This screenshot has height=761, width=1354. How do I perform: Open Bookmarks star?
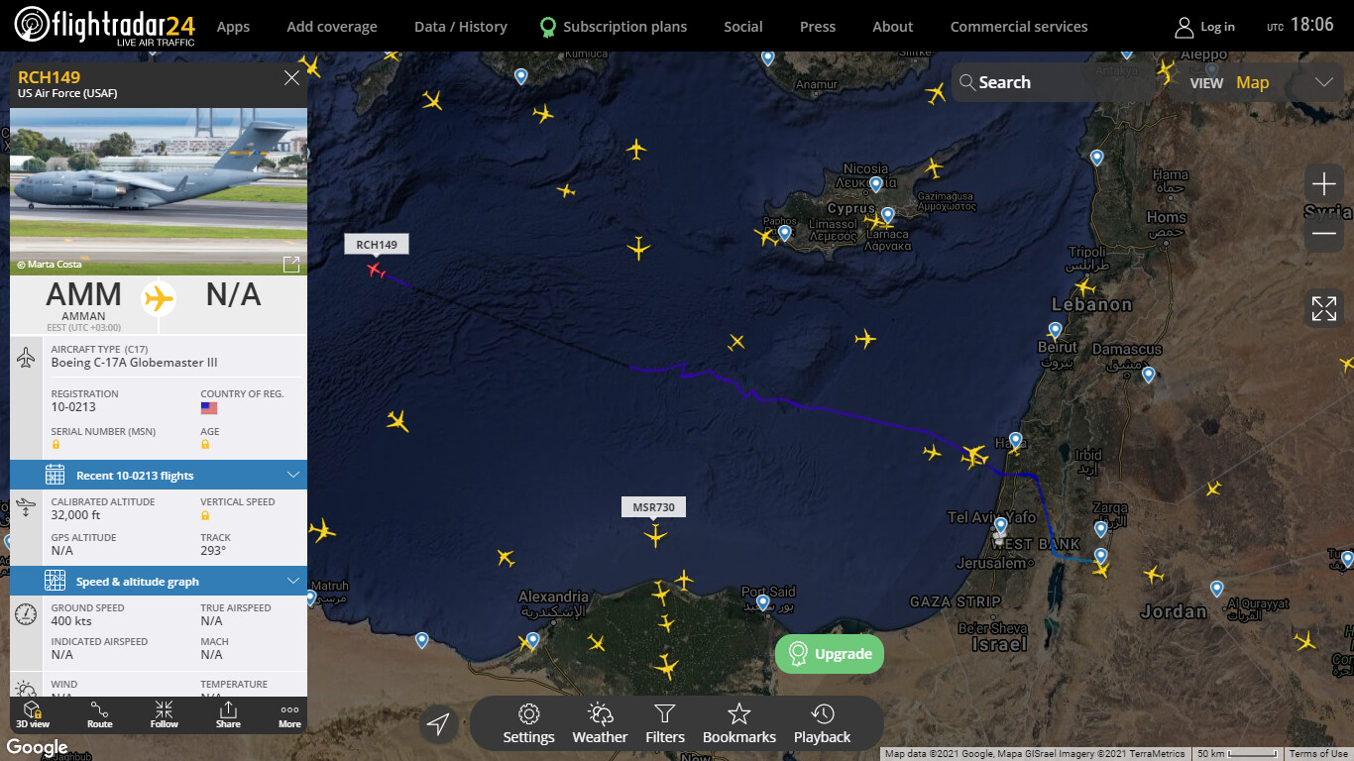tap(739, 723)
